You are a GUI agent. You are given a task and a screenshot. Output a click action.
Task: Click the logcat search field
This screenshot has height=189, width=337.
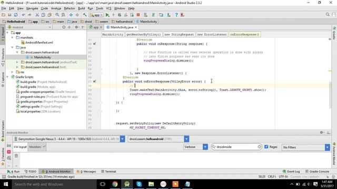[236, 147]
